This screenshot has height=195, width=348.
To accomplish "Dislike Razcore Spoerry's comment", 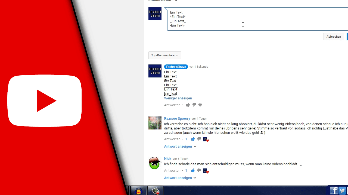I will tap(199, 139).
